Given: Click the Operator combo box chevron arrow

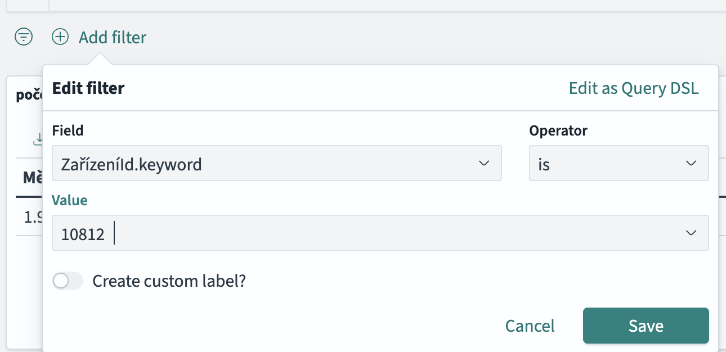Looking at the screenshot, I should pyautogui.click(x=691, y=164).
